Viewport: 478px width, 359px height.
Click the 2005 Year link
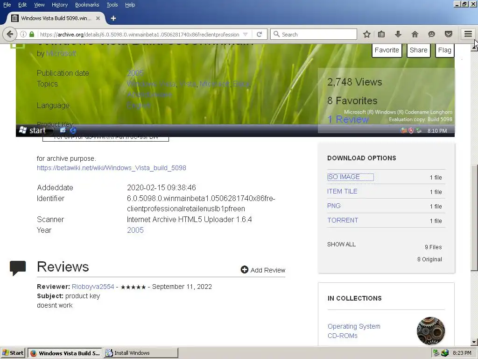pos(135,230)
